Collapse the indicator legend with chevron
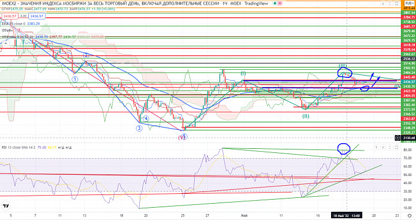 tap(6, 43)
